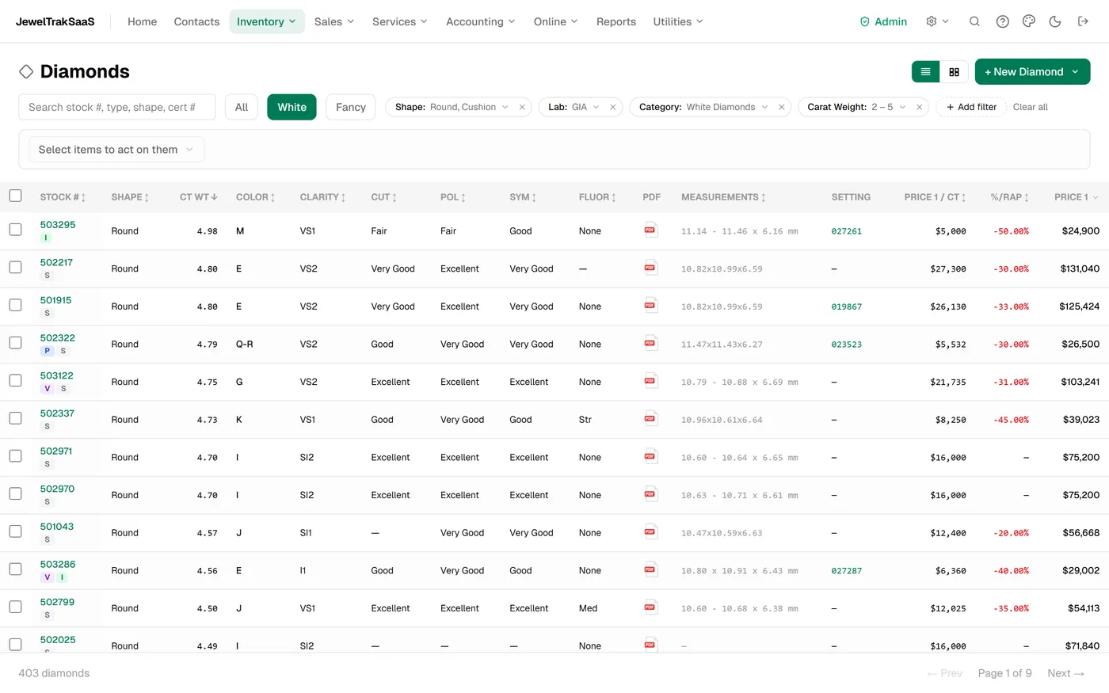Sort by %/RAP column header

[x=1010, y=197]
